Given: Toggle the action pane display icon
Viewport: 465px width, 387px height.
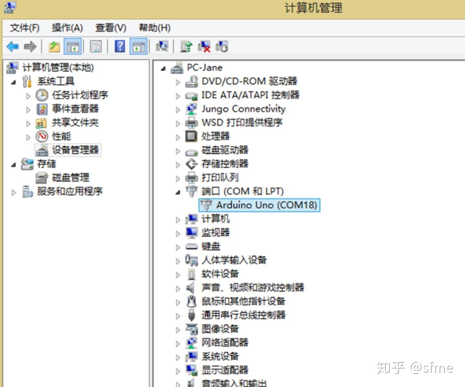Looking at the screenshot, I should pyautogui.click(x=138, y=46).
